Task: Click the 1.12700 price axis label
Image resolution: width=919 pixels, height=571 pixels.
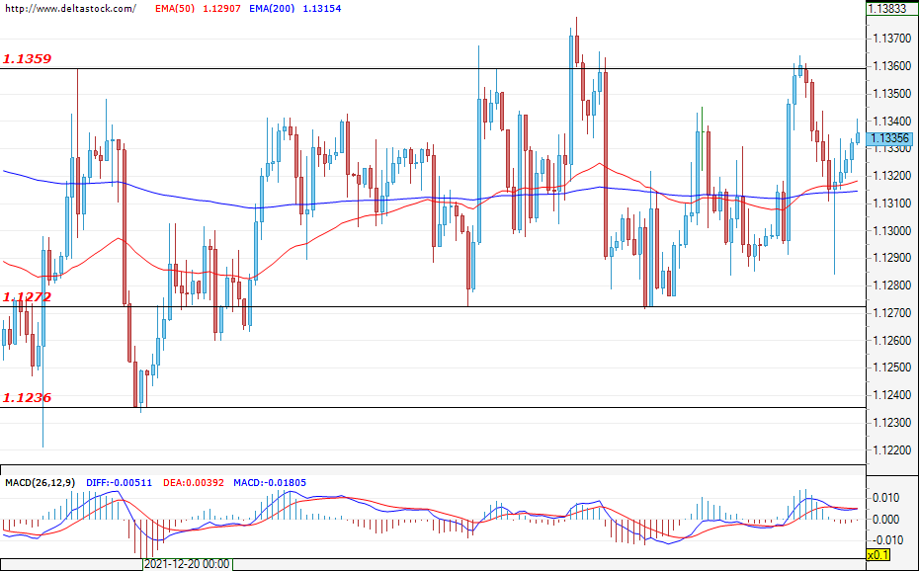Action: click(891, 313)
